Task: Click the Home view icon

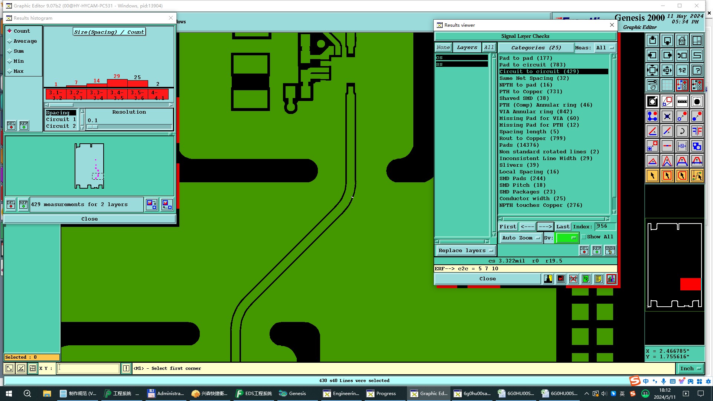Action: (682, 40)
